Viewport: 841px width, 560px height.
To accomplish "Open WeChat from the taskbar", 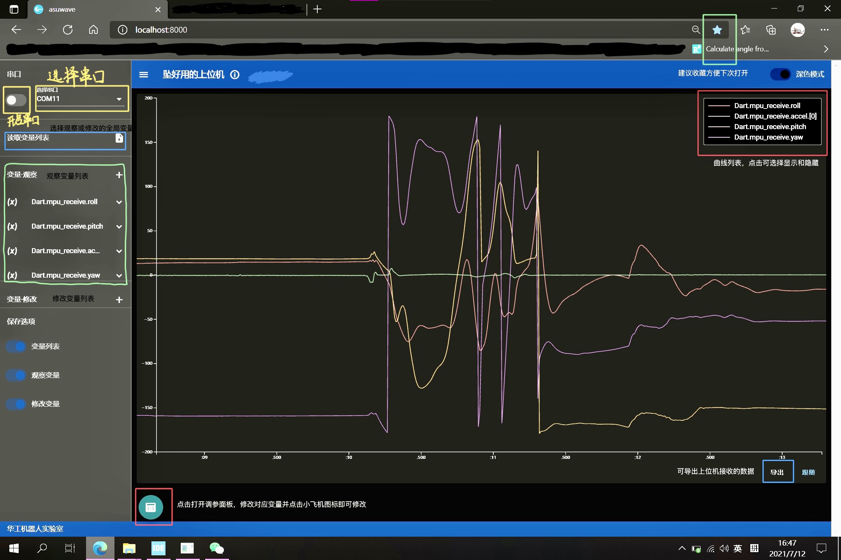I will 216,548.
